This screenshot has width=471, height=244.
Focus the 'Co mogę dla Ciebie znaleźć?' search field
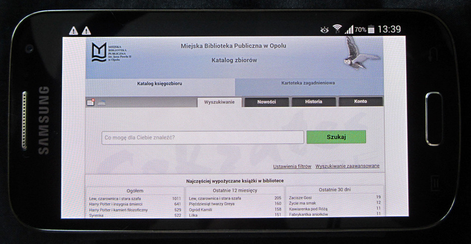click(202, 137)
